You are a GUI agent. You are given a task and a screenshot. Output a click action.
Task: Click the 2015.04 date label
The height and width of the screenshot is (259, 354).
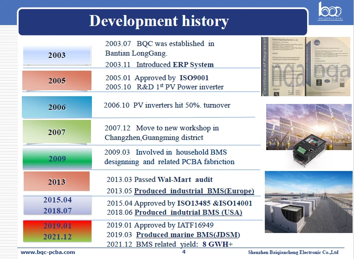tap(57, 200)
